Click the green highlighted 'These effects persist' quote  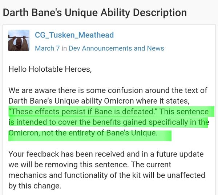82,111
